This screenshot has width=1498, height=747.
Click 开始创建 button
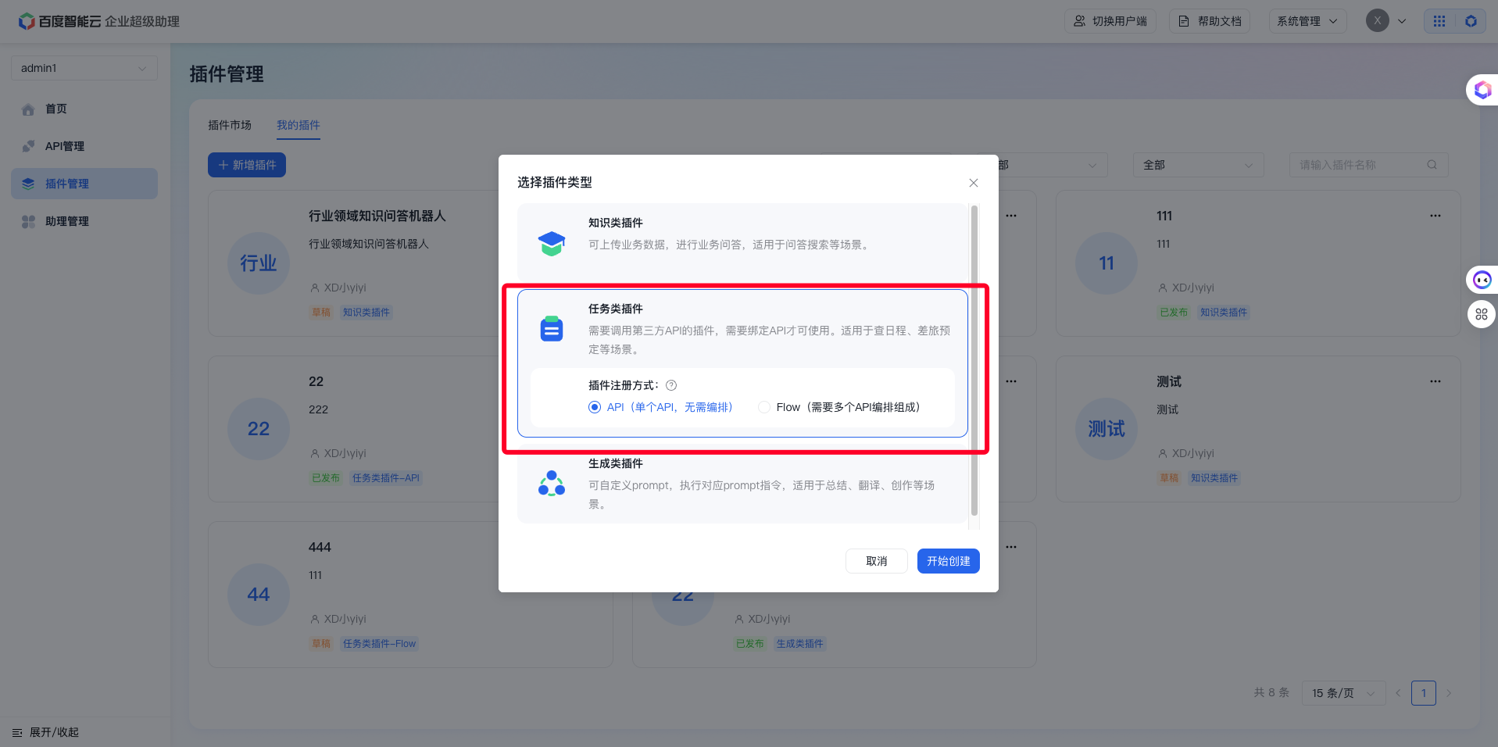(949, 561)
